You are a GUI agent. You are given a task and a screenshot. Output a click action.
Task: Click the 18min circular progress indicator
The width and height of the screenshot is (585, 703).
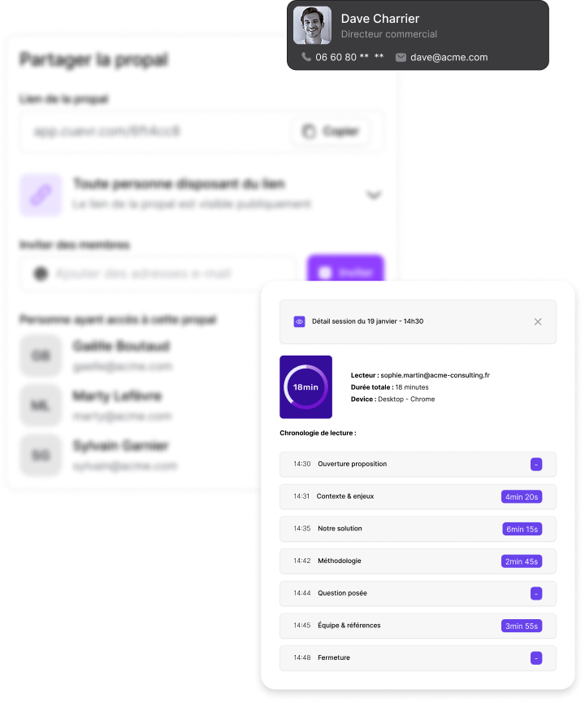tap(305, 387)
